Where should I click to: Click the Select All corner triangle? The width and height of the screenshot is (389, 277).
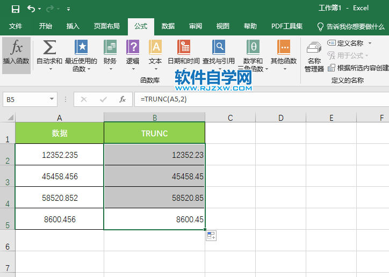pos(10,117)
